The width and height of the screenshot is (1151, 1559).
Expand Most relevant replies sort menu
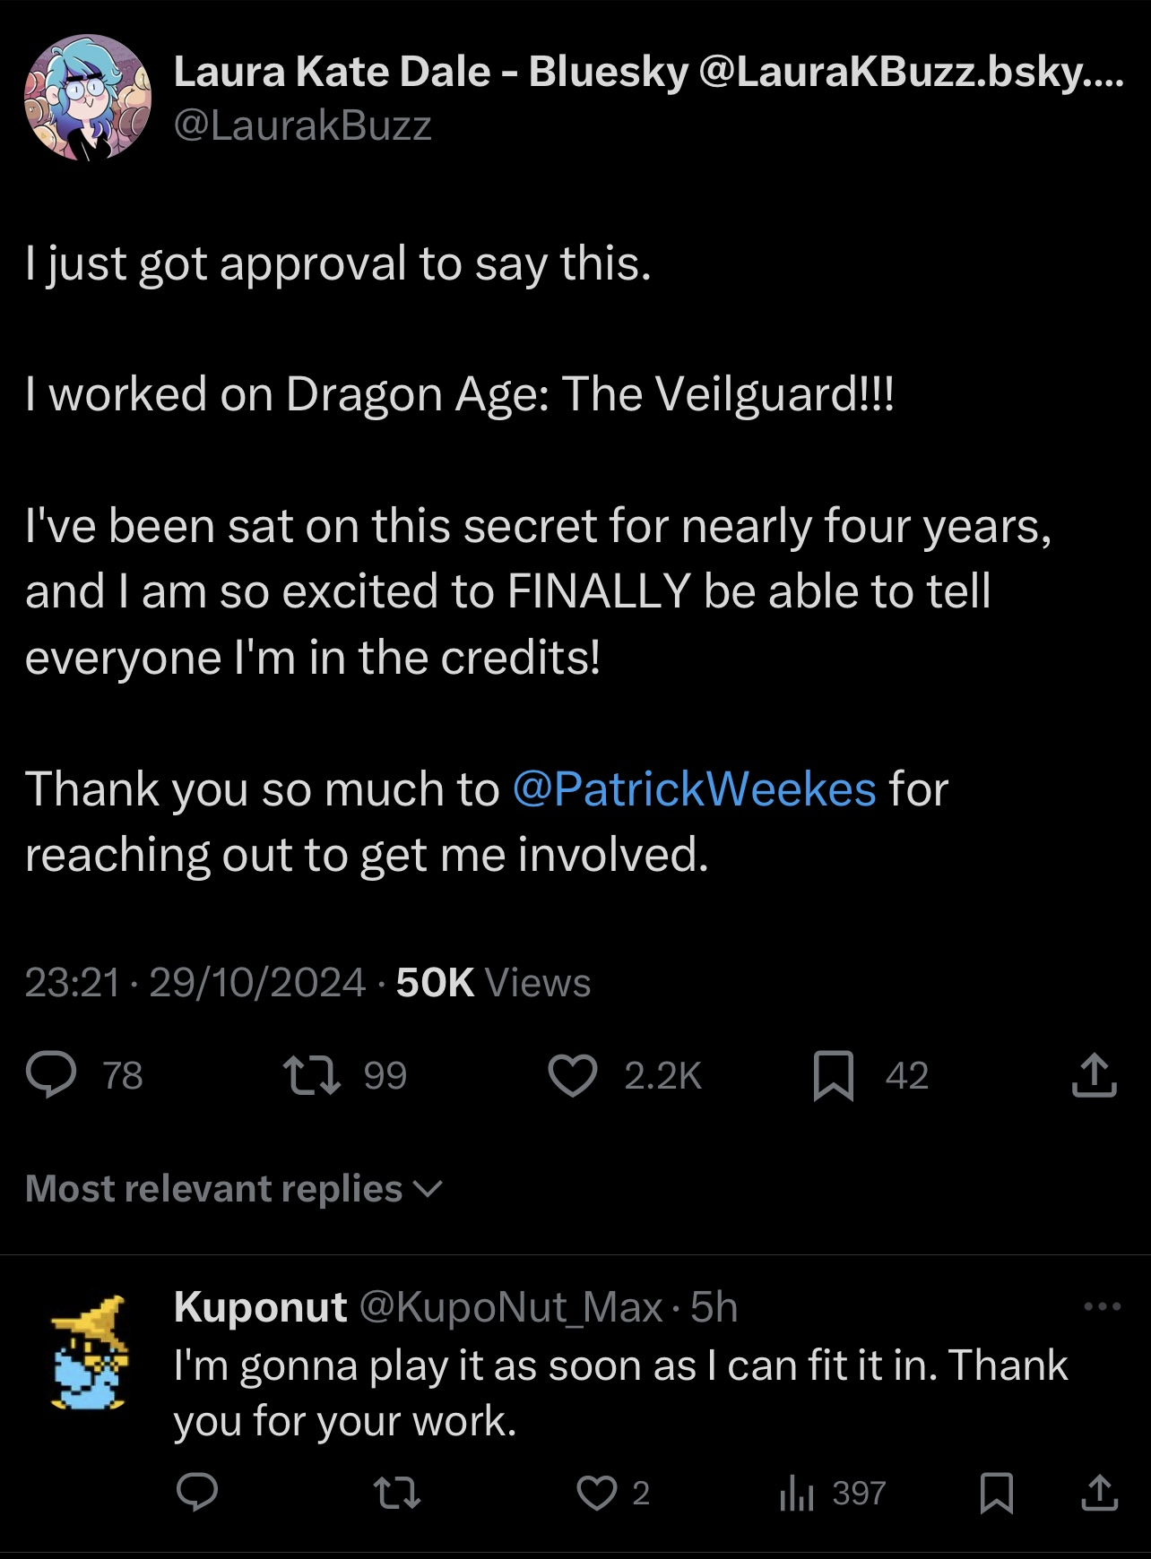click(x=234, y=1189)
